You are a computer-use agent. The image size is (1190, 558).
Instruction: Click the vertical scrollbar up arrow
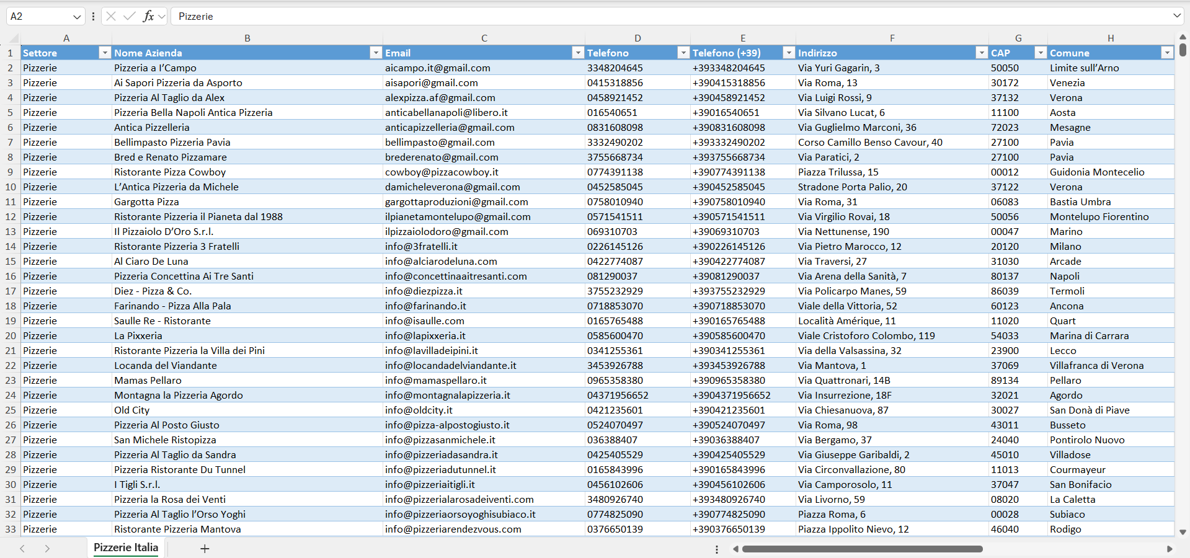[x=1183, y=37]
